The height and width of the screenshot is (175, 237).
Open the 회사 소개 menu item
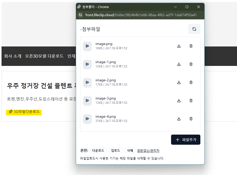click(x=13, y=56)
